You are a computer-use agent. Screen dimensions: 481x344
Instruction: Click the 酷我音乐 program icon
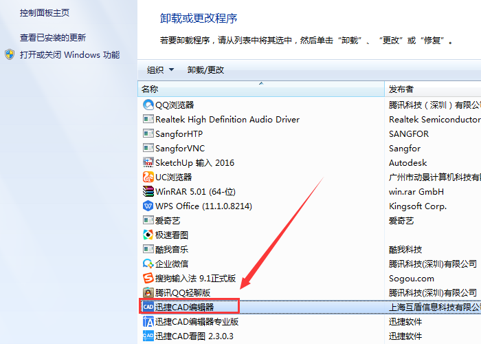point(148,249)
